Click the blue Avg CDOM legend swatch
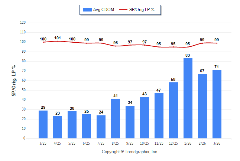The image size is (240, 161). point(89,10)
